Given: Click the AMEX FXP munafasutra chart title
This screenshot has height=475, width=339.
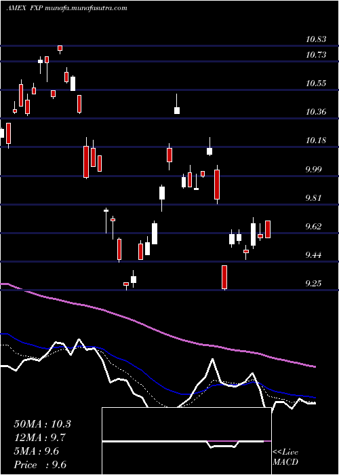Looking at the screenshot, I should tap(66, 8).
